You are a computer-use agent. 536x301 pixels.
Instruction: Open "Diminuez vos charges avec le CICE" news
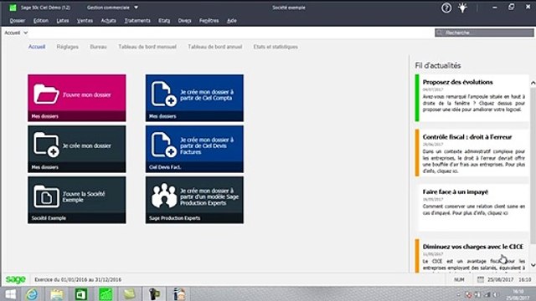(x=472, y=256)
